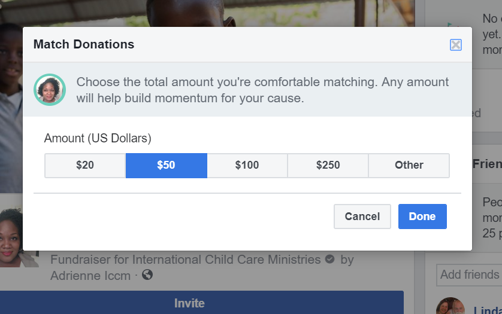Image resolution: width=502 pixels, height=314 pixels.
Task: Click the Amount (US Dollars) label
Action: [x=98, y=138]
